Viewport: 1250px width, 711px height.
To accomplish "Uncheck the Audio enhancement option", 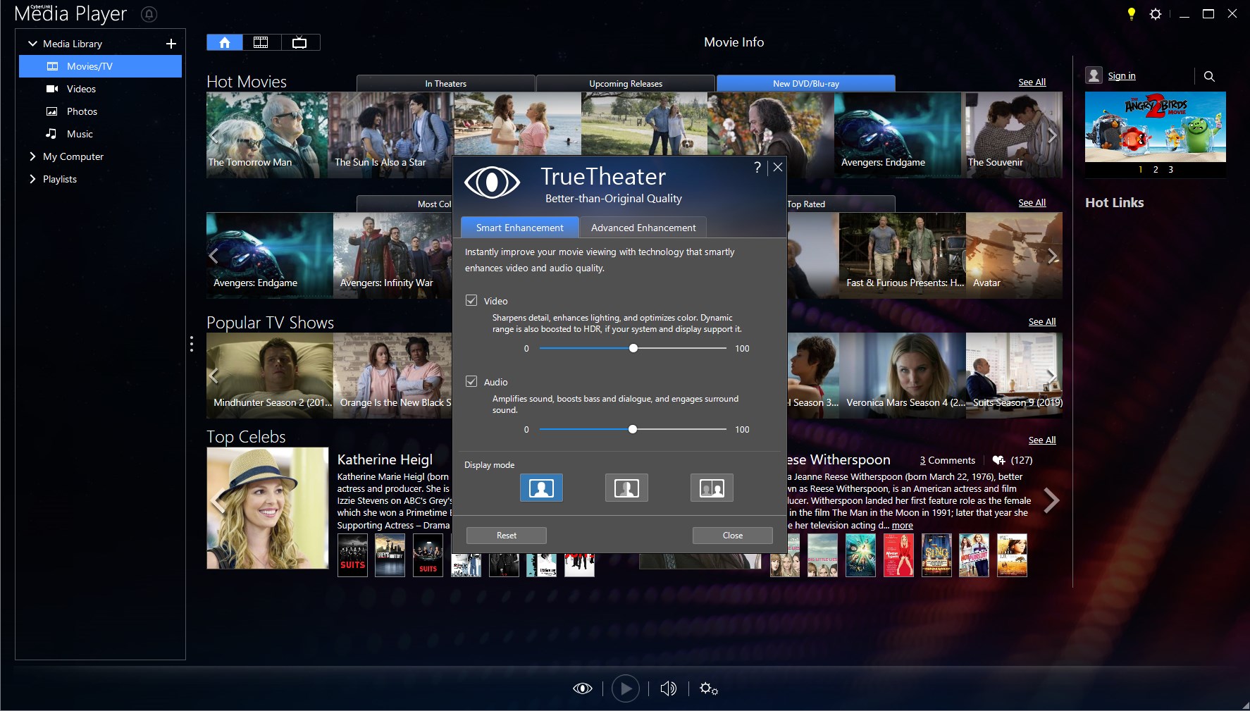I will coord(471,381).
